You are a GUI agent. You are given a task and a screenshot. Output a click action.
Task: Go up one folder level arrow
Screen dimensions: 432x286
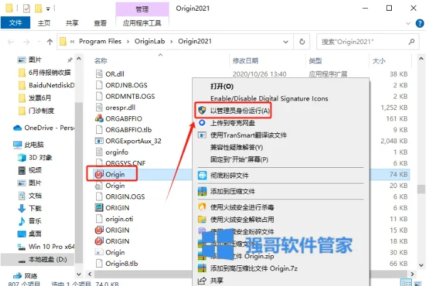point(50,42)
